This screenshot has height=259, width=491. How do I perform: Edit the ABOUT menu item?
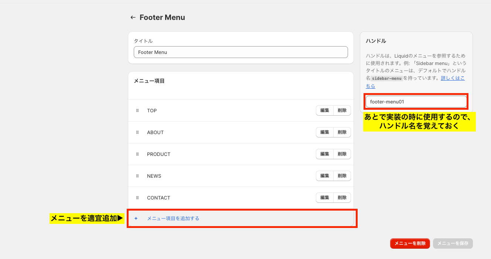[x=325, y=132]
